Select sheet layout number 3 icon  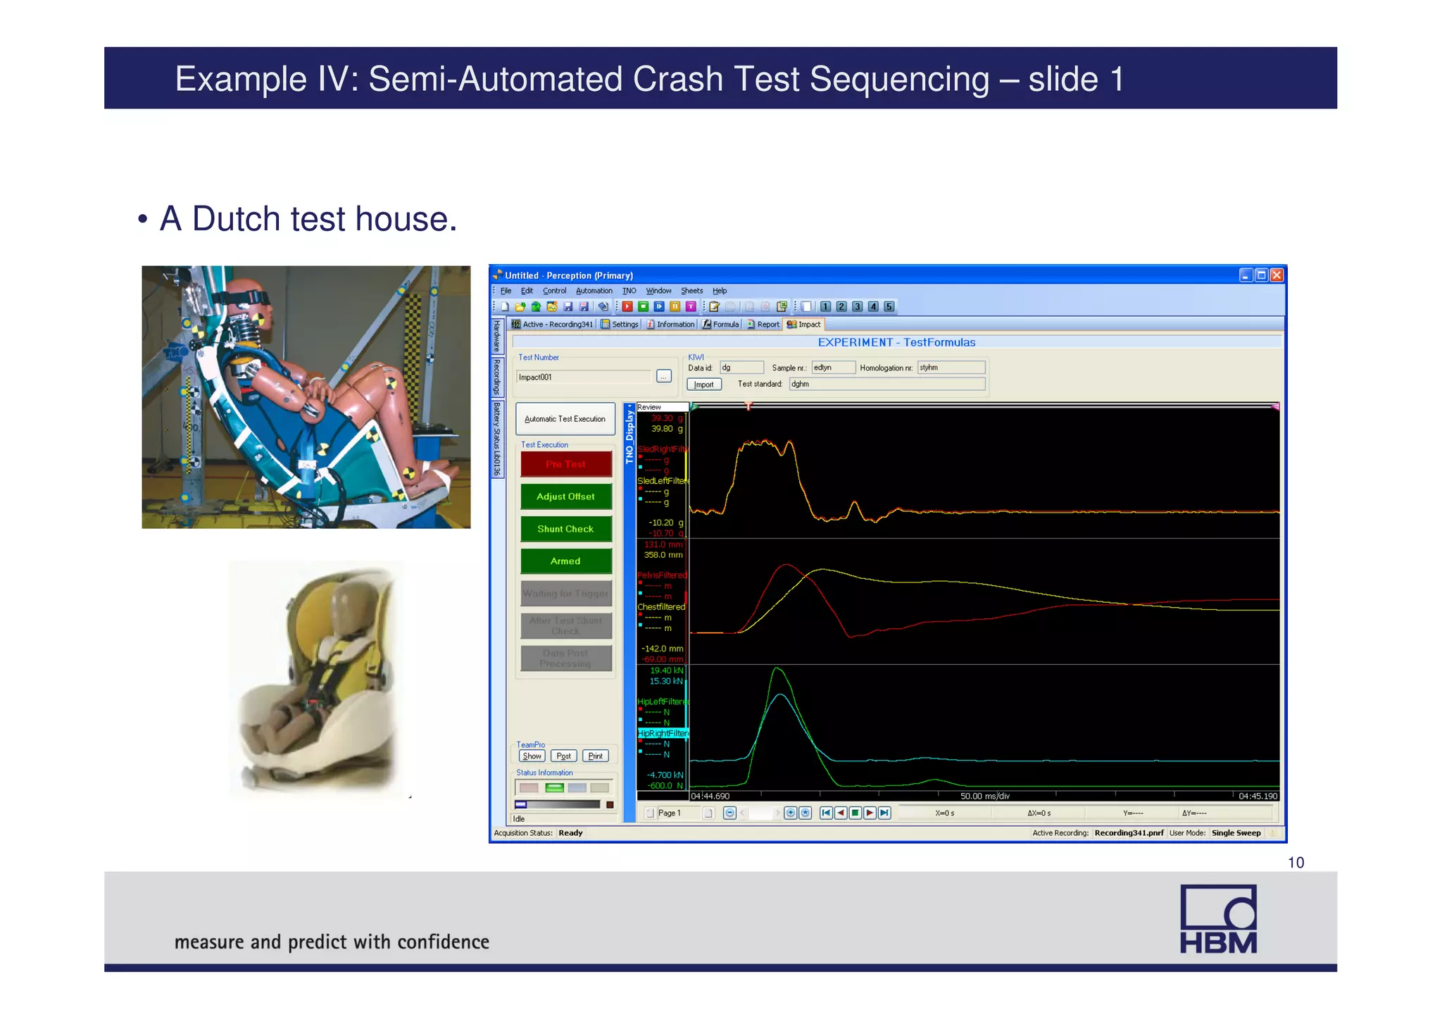point(858,306)
